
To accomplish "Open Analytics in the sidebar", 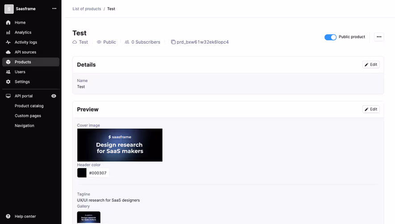I will pos(31,32).
